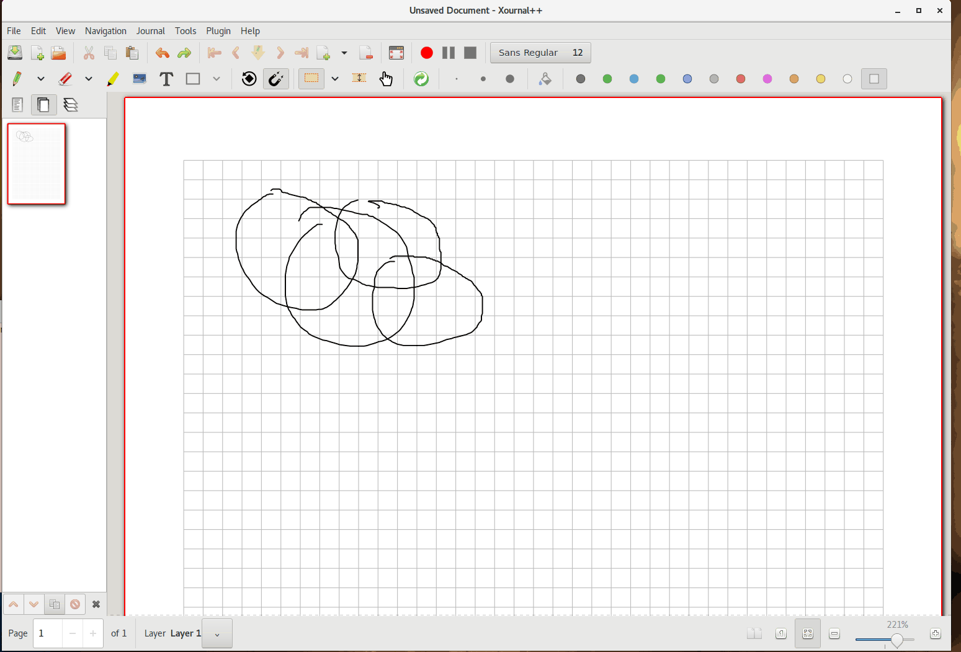The image size is (961, 652).
Task: Toggle the Rectangle Selection tool
Action: pyautogui.click(x=311, y=79)
